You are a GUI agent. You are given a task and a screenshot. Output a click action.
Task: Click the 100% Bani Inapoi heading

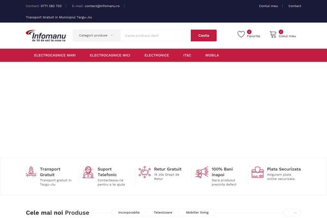(222, 172)
